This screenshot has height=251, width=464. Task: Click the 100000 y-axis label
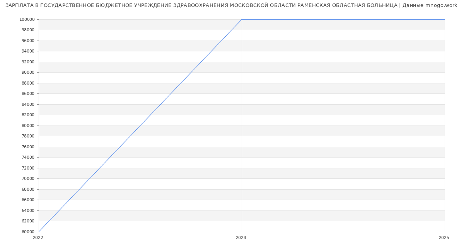click(27, 20)
